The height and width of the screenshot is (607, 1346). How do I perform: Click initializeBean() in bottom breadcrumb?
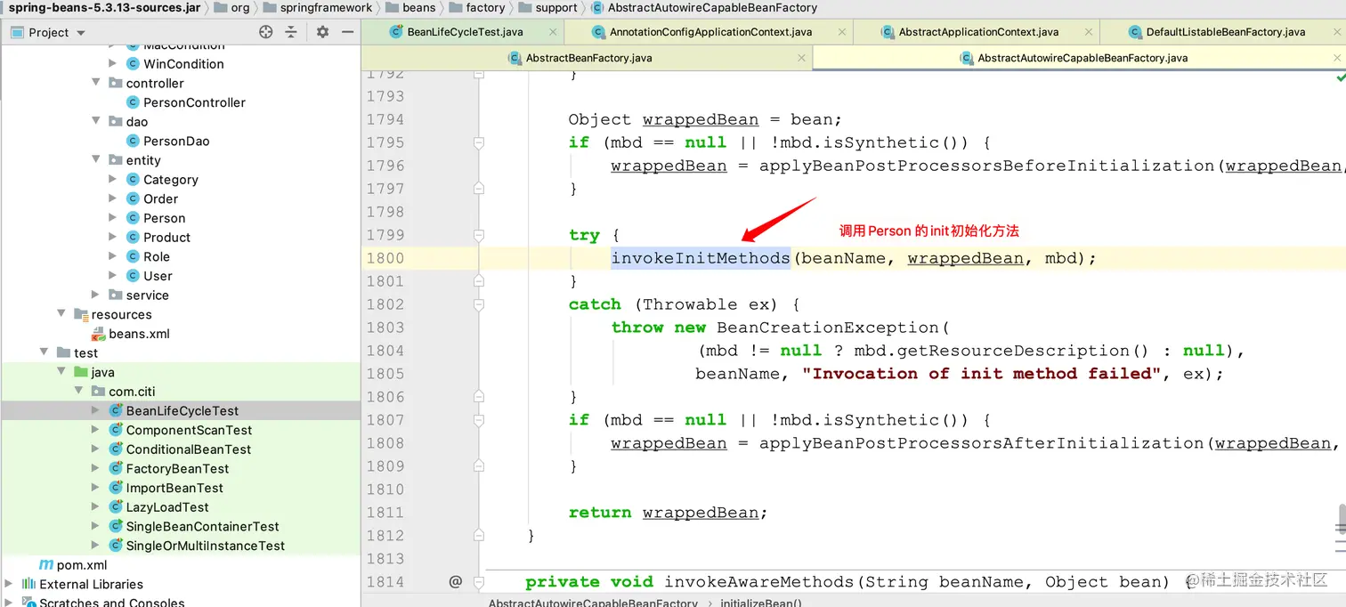pyautogui.click(x=760, y=603)
